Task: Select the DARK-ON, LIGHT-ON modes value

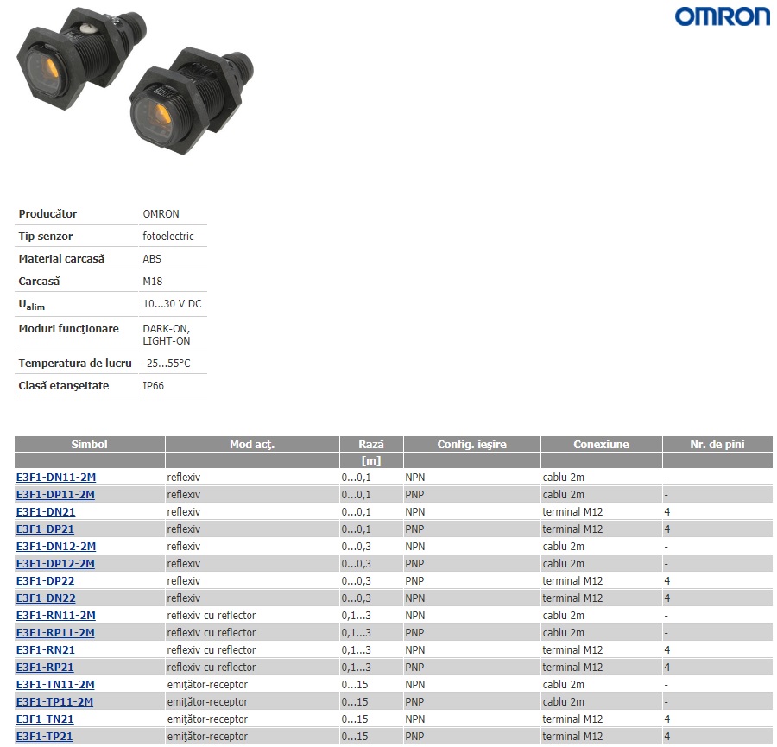Action: point(167,334)
